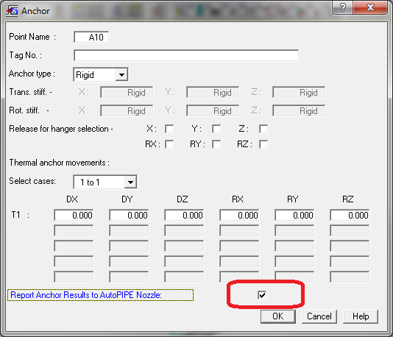Click the T1 RZ value field
The image size is (393, 337).
tap(350, 215)
